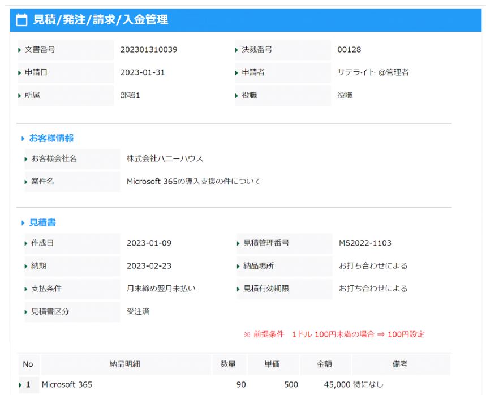Click the 案件名 label
The image size is (486, 395).
pyautogui.click(x=42, y=182)
